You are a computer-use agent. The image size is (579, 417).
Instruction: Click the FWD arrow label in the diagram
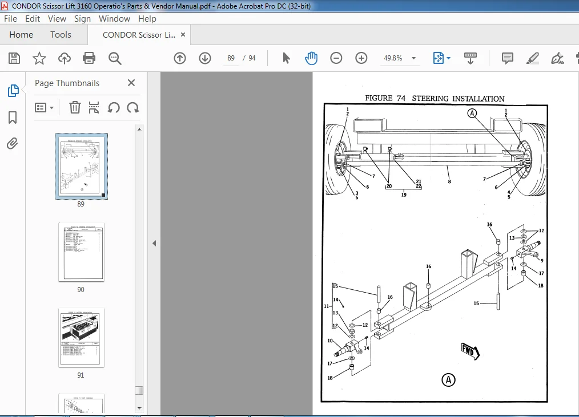tap(471, 351)
